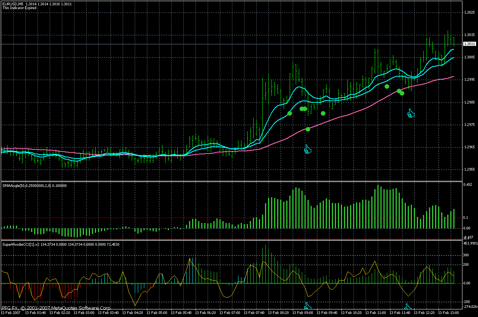The height and width of the screenshot is (317, 478).
Task: Click the 1.3025 price scale label
Action: (469, 13)
